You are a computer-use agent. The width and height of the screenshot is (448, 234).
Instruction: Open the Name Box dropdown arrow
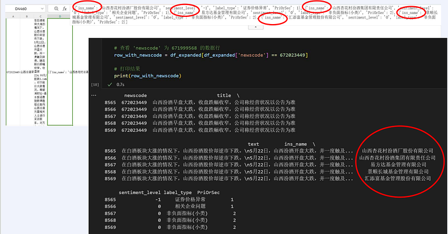click(x=43, y=9)
